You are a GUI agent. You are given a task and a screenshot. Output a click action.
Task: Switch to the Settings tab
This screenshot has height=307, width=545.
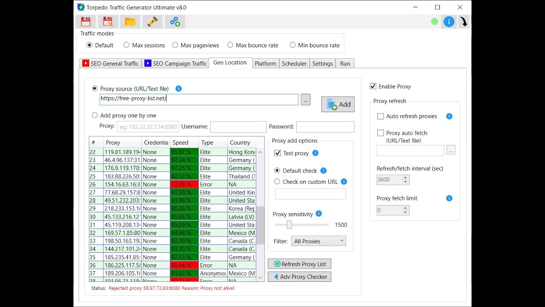point(322,64)
